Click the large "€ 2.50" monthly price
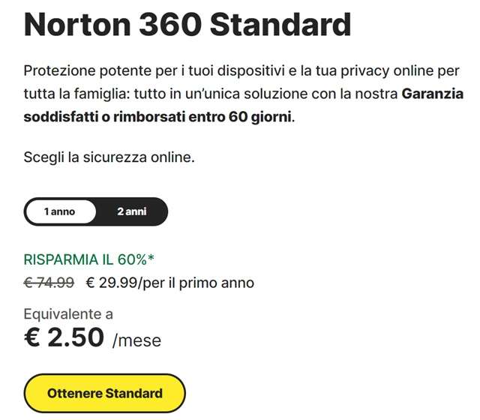480x420 pixels. coord(64,338)
